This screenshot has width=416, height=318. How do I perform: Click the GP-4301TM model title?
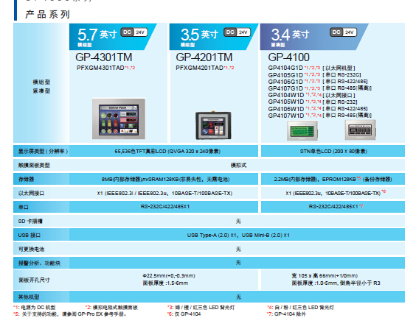point(104,57)
